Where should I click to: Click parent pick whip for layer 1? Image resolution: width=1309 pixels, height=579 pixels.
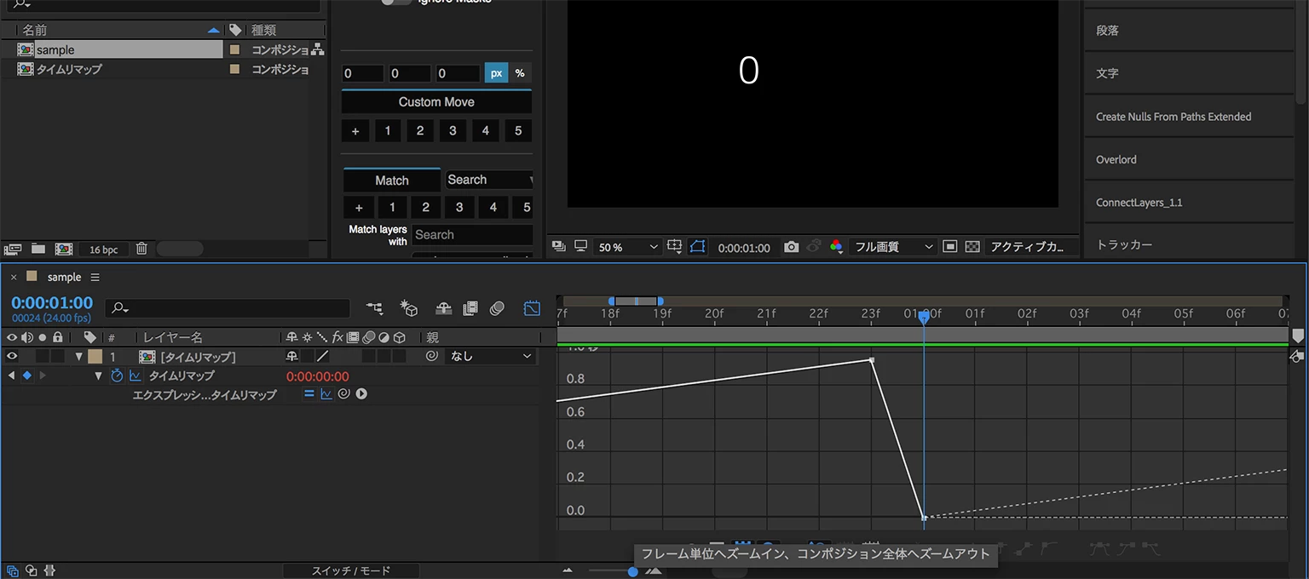coord(431,356)
